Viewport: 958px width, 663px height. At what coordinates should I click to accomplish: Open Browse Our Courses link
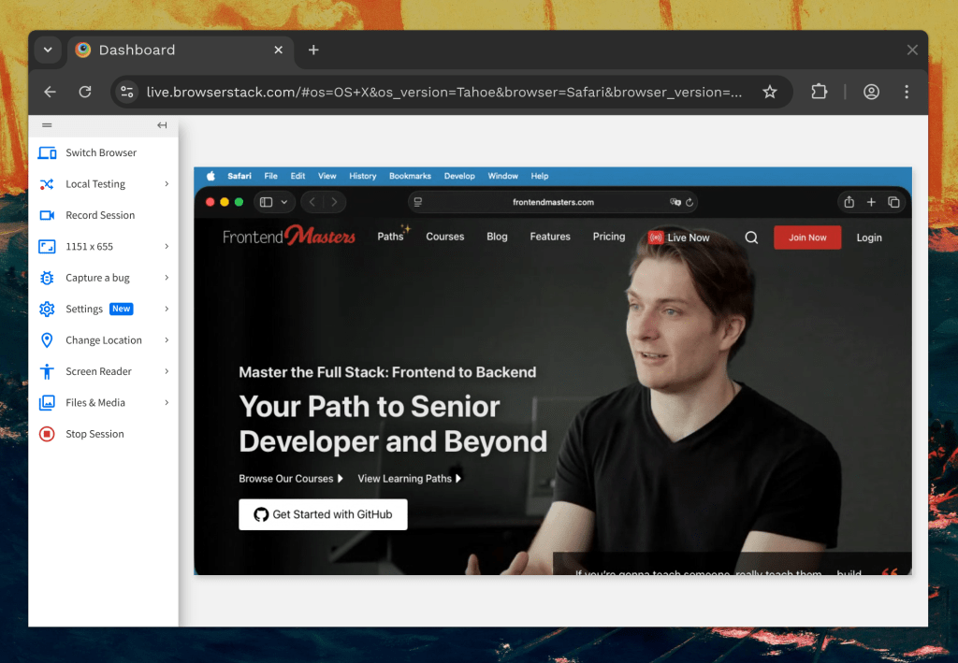[x=291, y=479]
